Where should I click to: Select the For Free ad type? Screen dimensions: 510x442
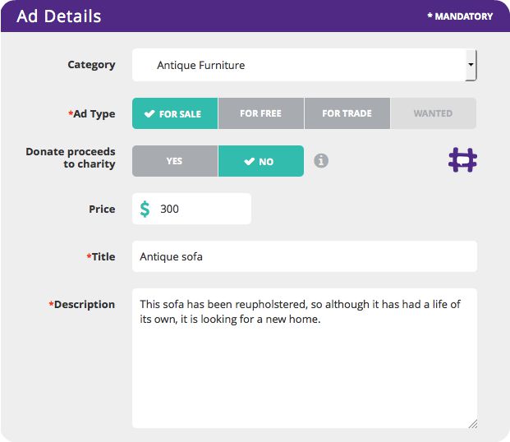(260, 113)
